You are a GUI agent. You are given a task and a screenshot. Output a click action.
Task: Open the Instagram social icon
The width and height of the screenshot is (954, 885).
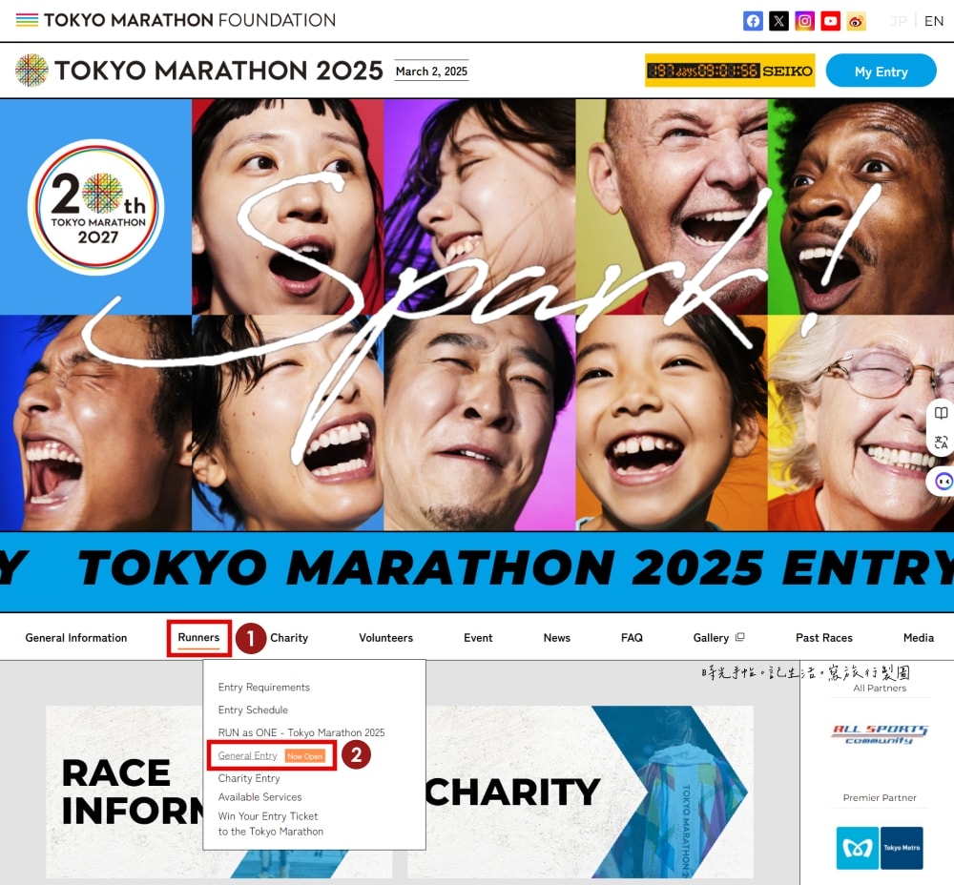[804, 21]
